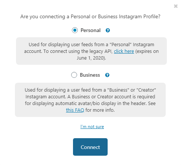Image resolution: width=181 pixels, height=165 pixels.
Task: Hit the Connect button
Action: point(90,147)
